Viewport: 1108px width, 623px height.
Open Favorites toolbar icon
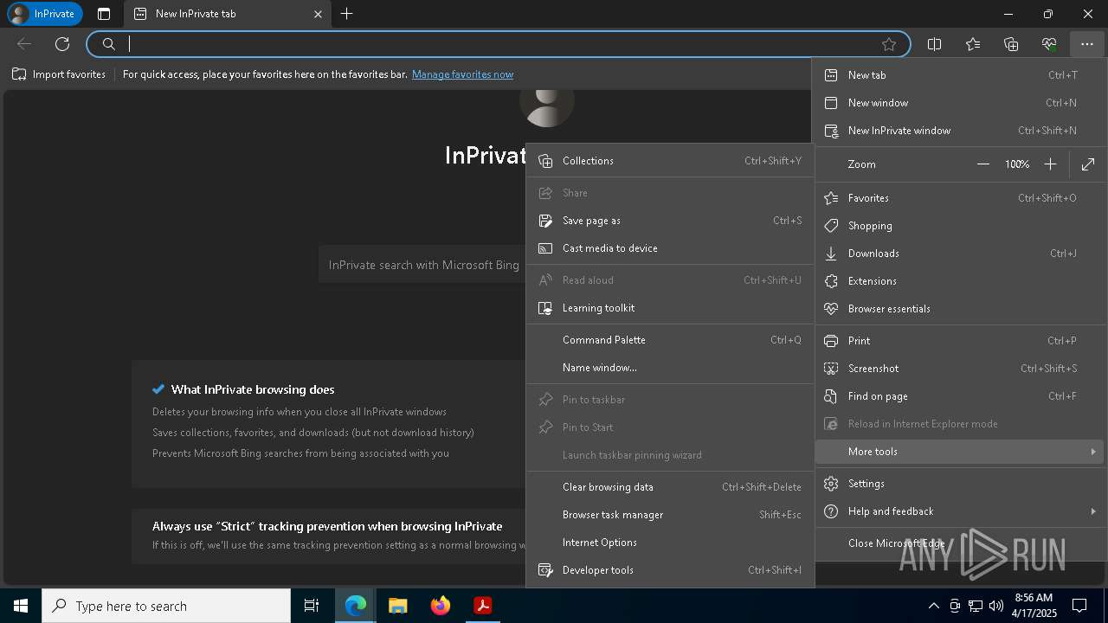(x=973, y=44)
